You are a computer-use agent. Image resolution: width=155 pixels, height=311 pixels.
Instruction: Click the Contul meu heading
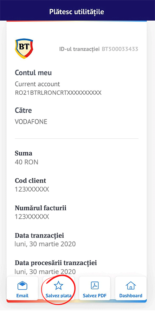(33, 73)
